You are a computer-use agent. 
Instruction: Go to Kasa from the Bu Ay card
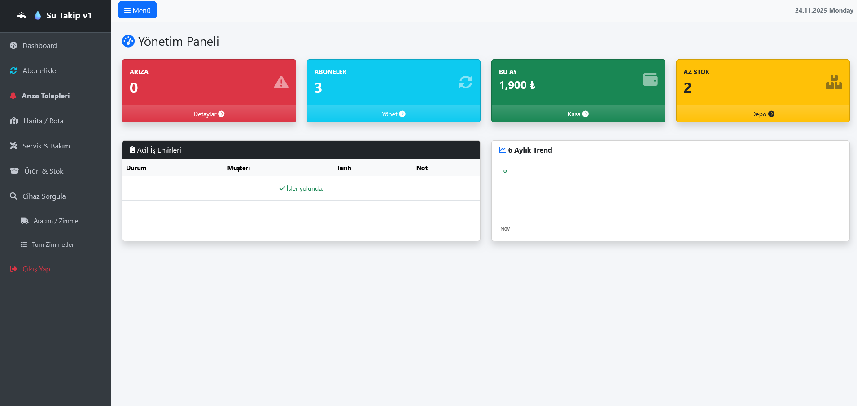[578, 114]
